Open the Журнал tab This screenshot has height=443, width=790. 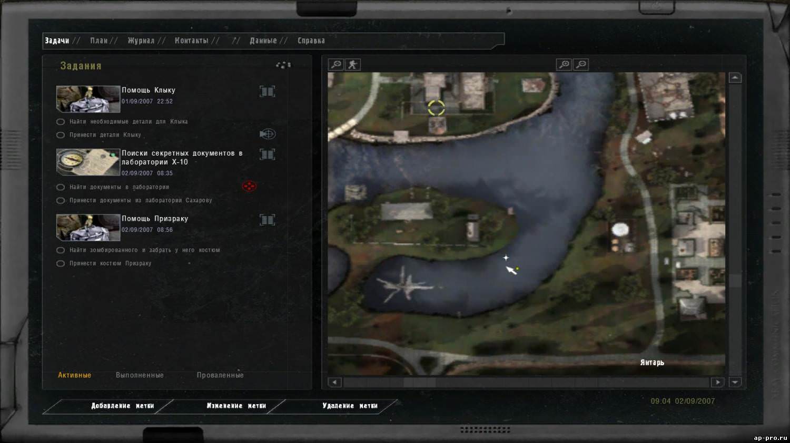point(141,40)
